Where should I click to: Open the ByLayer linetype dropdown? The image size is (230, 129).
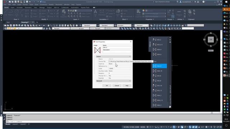coord(80,28)
